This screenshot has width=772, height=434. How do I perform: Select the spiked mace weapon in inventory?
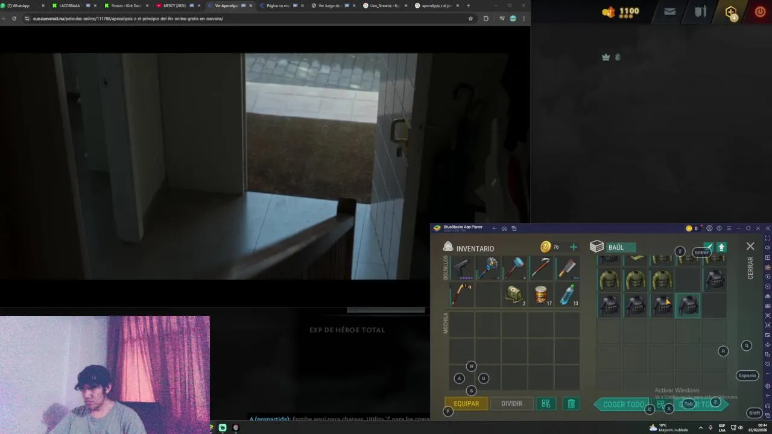click(x=488, y=268)
